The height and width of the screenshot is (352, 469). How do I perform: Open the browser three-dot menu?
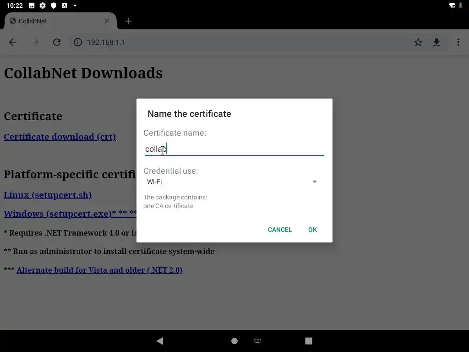pos(458,42)
